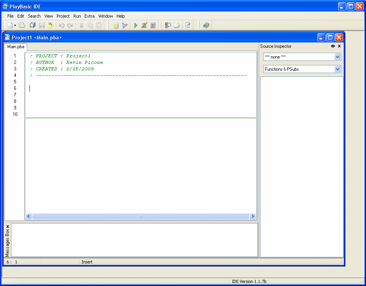Open the New file dropdown arrow
Image resolution: width=366 pixels, height=286 pixels.
15,25
